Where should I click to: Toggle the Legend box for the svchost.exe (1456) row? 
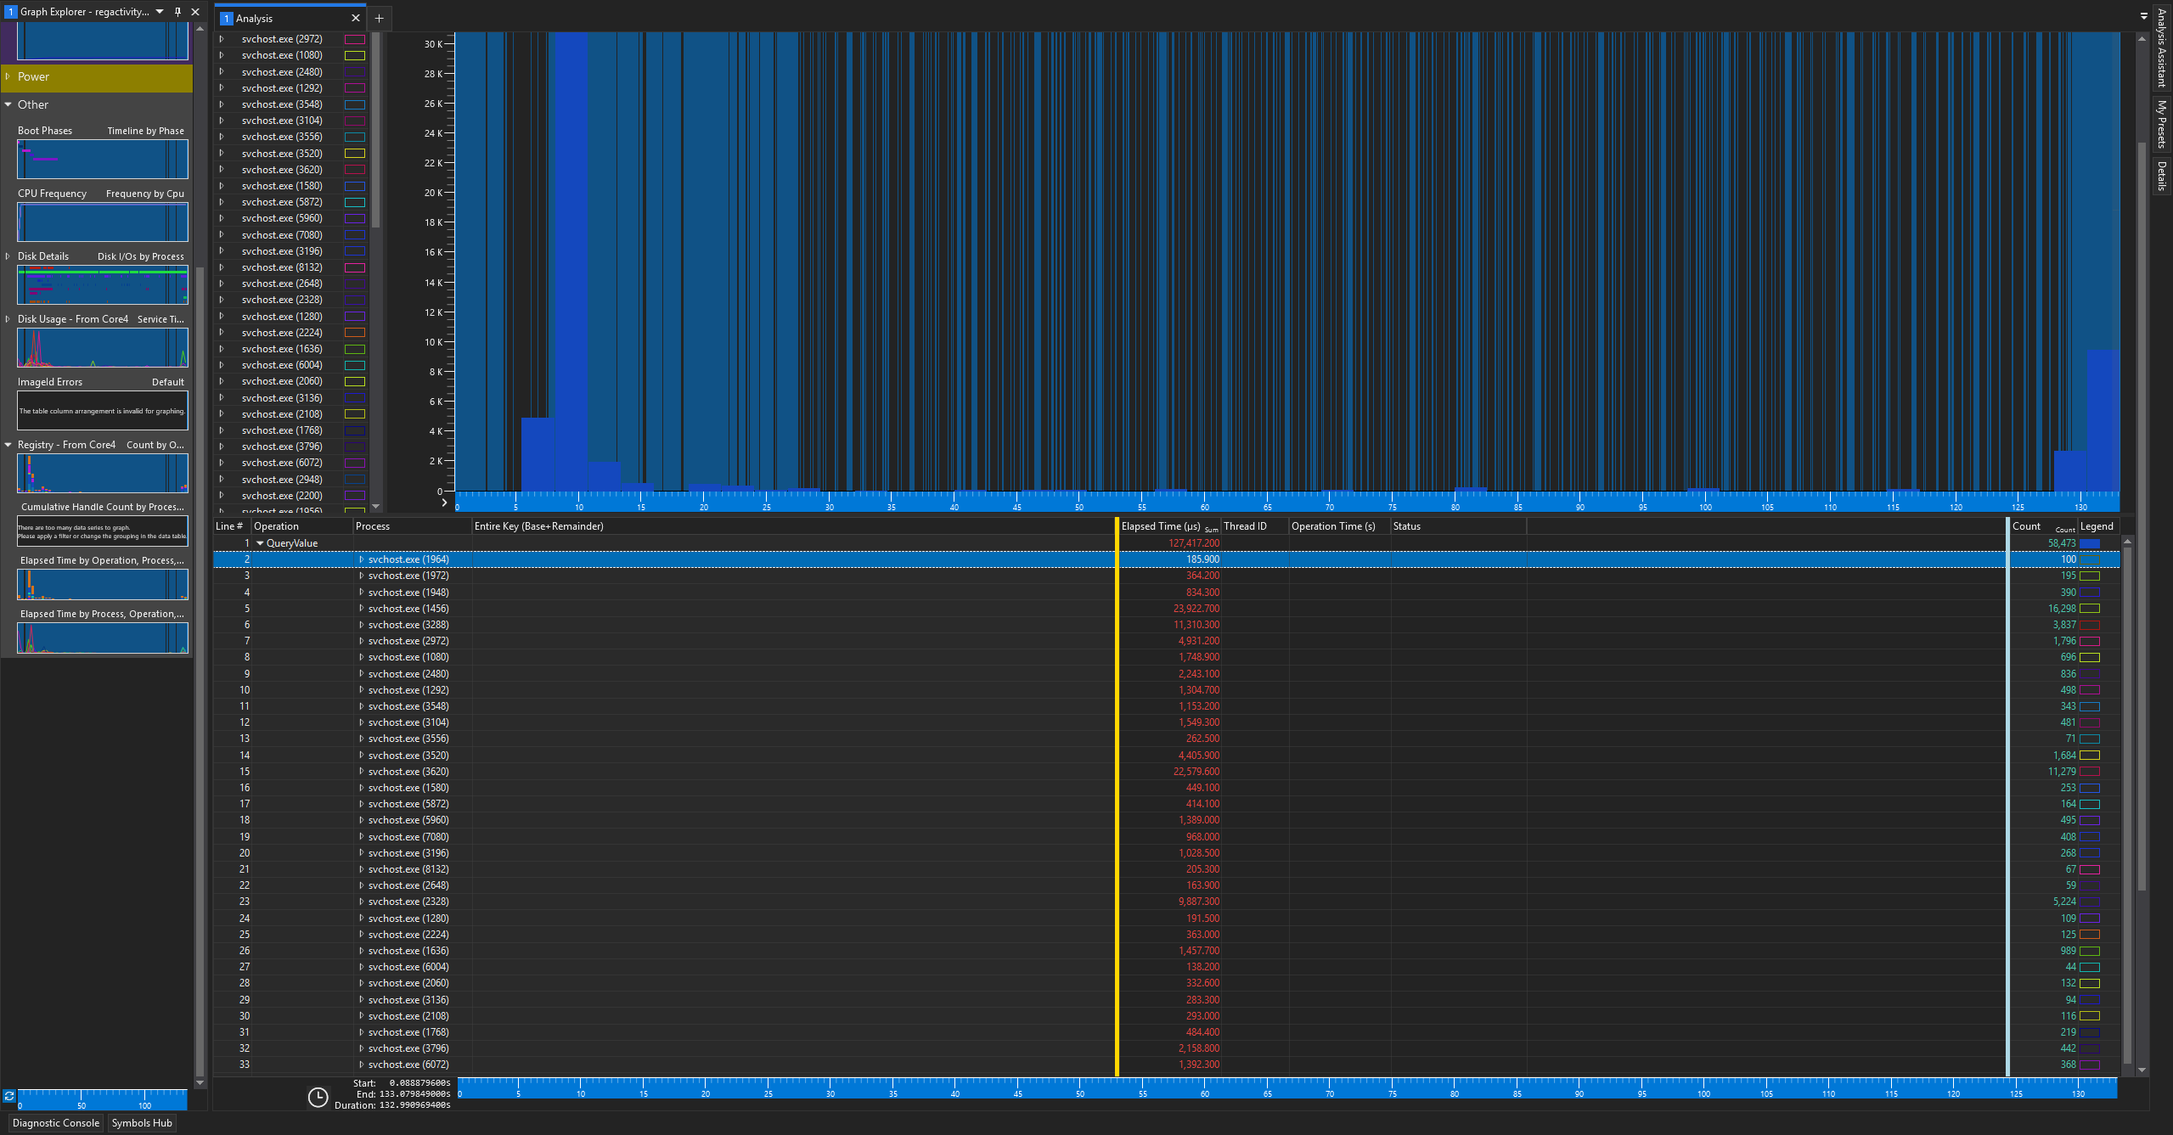pyautogui.click(x=2090, y=609)
